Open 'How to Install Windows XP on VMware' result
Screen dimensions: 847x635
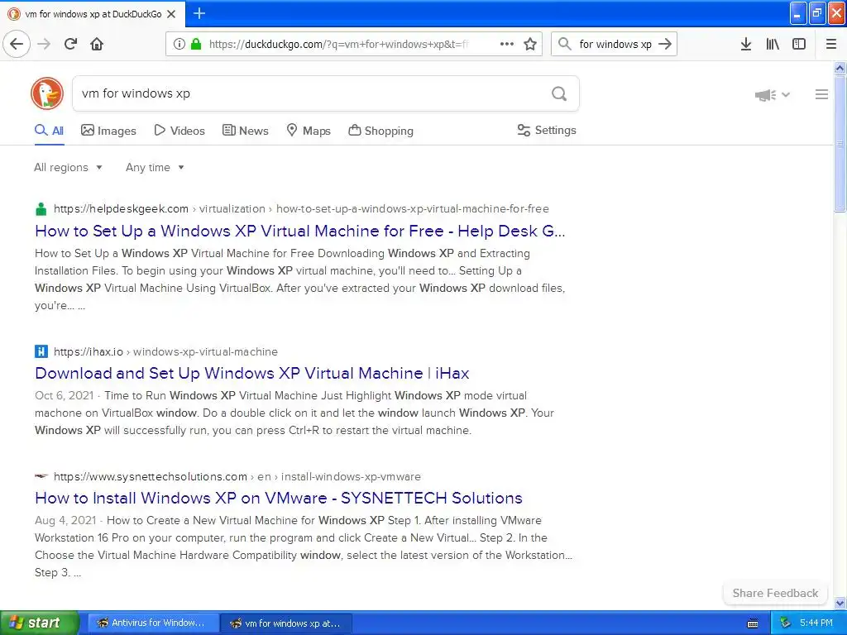pos(278,498)
